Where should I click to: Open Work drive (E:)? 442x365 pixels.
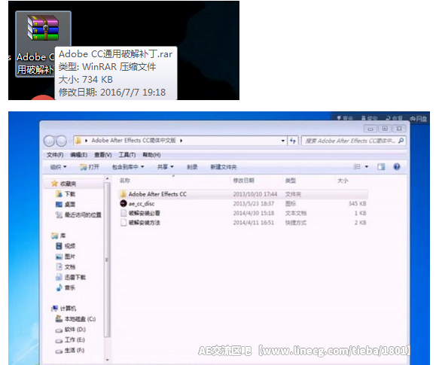click(x=70, y=340)
